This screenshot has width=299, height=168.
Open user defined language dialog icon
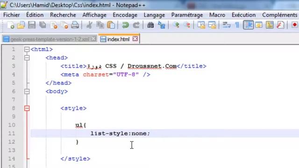tap(259, 25)
